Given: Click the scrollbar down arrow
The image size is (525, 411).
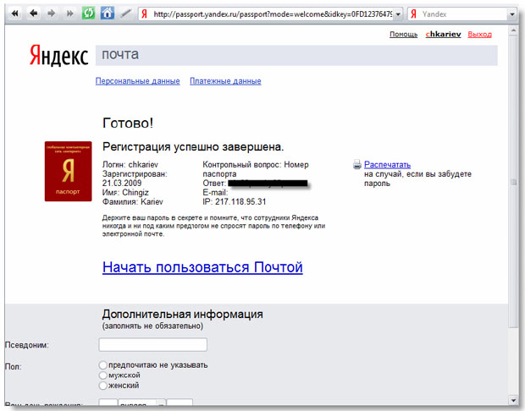Looking at the screenshot, I should coord(513,400).
